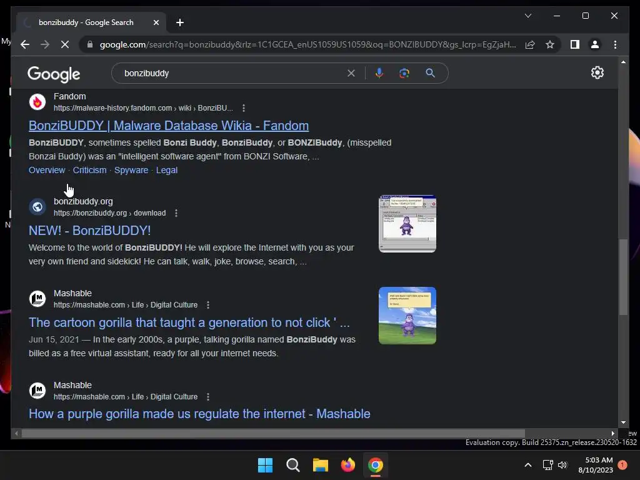Screen dimensions: 640x480
Task: Open BonziBUDDY Malware Database Wikia link
Action: pyautogui.click(x=169, y=126)
